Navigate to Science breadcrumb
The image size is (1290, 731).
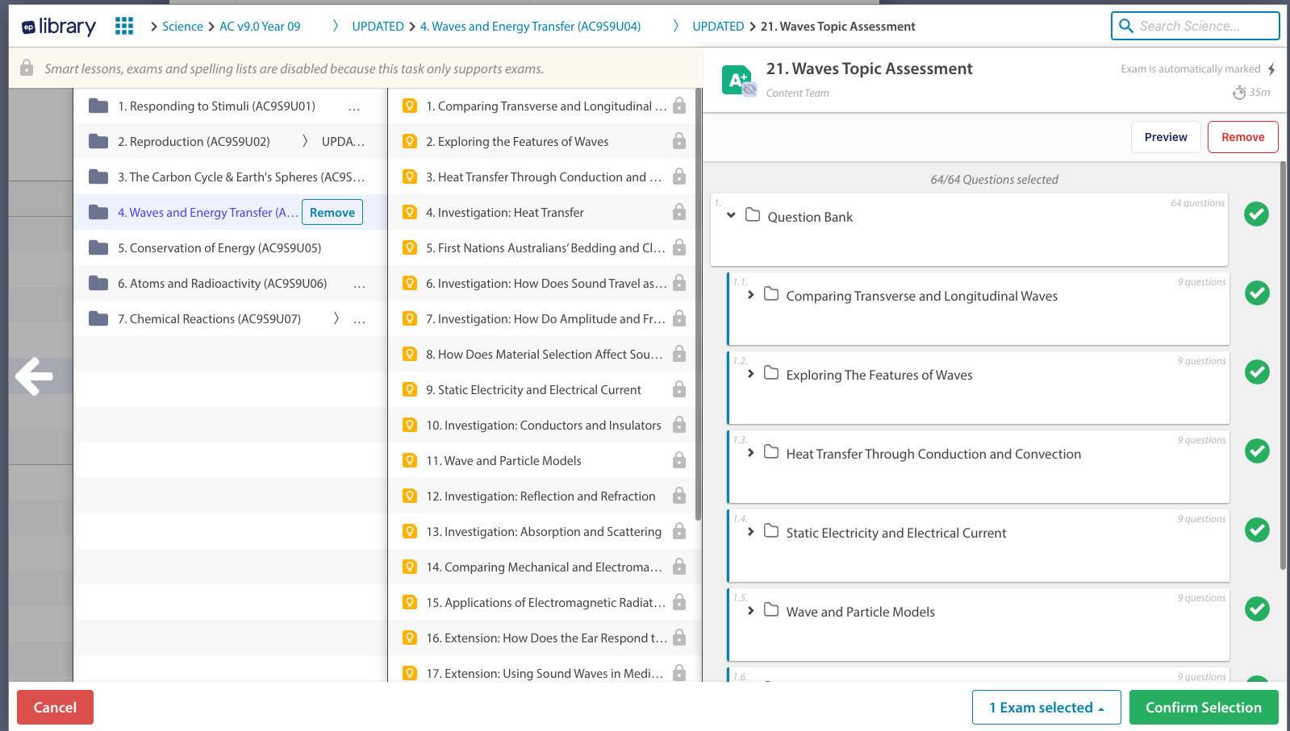(182, 27)
